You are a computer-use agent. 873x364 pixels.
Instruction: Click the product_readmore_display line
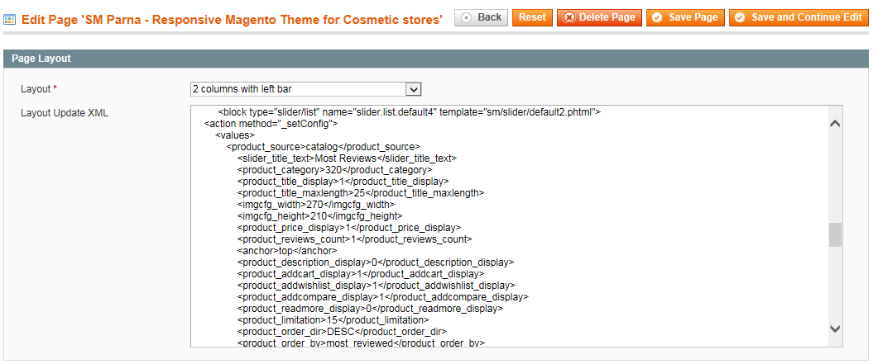[x=370, y=309]
